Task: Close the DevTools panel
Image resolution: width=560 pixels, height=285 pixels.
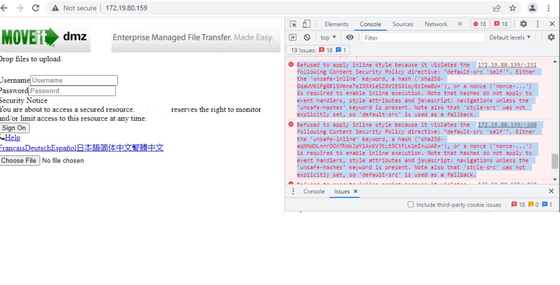Action: (x=552, y=24)
